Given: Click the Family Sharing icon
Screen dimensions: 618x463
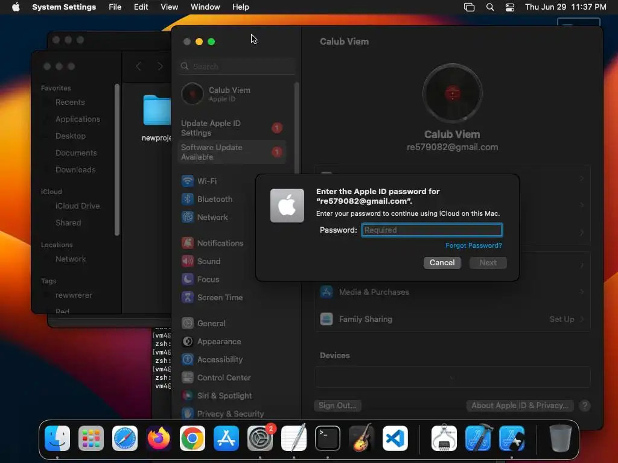Looking at the screenshot, I should click(x=327, y=319).
